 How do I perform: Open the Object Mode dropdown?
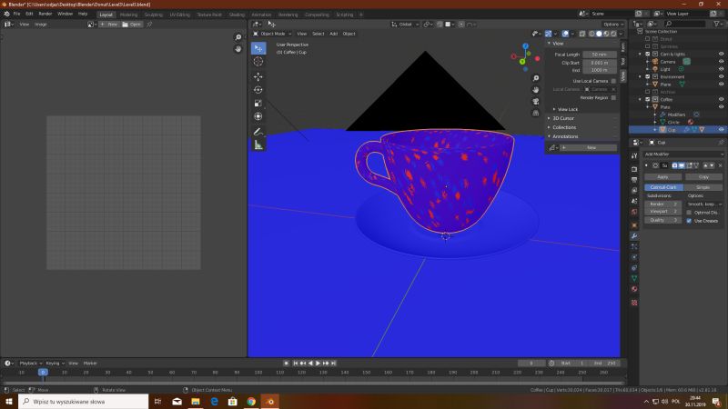(x=272, y=34)
